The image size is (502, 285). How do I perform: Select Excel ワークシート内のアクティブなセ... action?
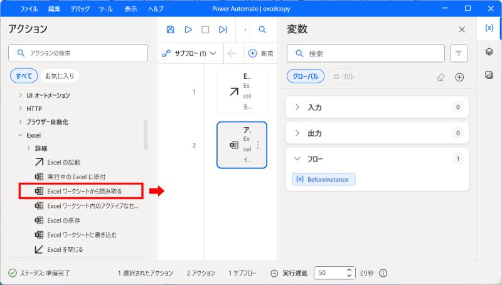87,205
